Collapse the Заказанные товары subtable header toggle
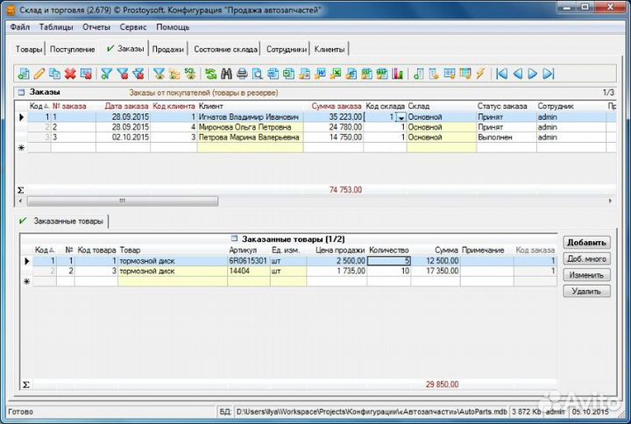The image size is (631, 424). click(x=234, y=238)
